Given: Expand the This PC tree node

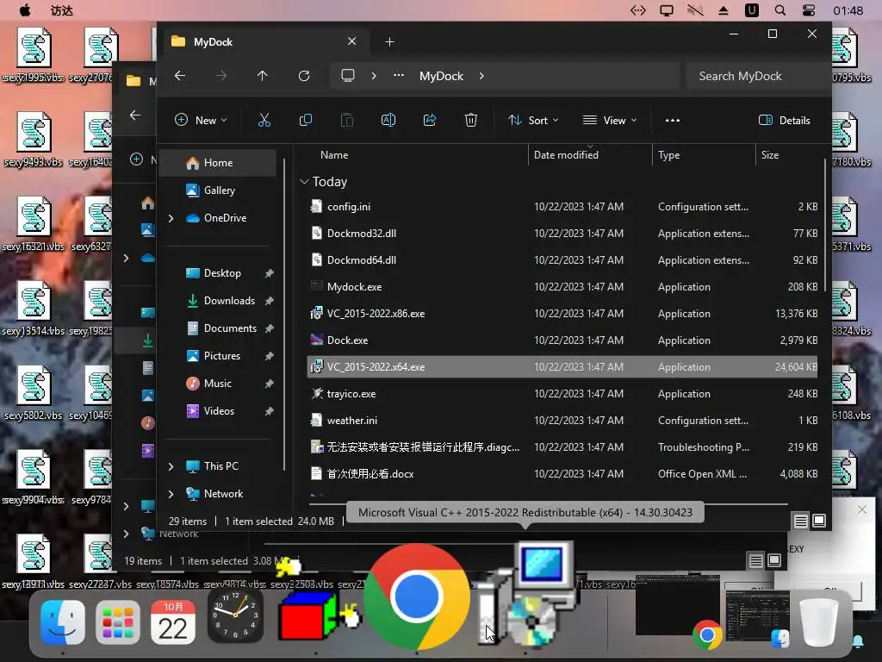Looking at the screenshot, I should pyautogui.click(x=171, y=466).
